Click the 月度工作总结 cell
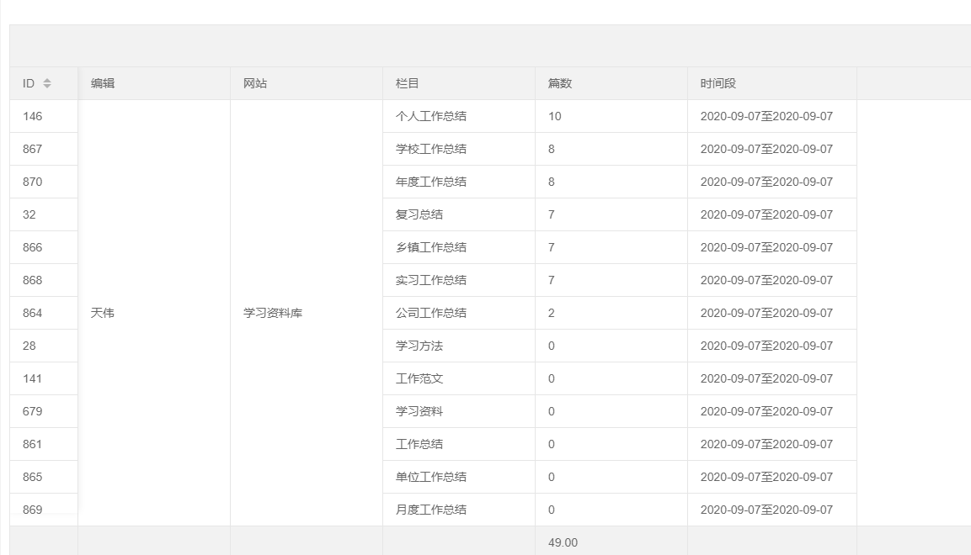This screenshot has height=555, width=971. coord(431,510)
